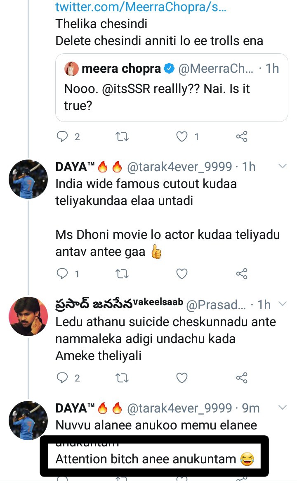297x484 pixels.
Task: Open options chevron on Prasad's tweet
Action: [x=283, y=304]
